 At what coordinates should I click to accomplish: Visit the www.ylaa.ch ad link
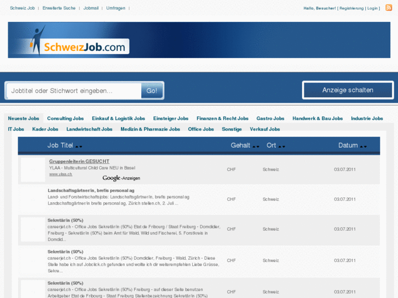click(60, 174)
